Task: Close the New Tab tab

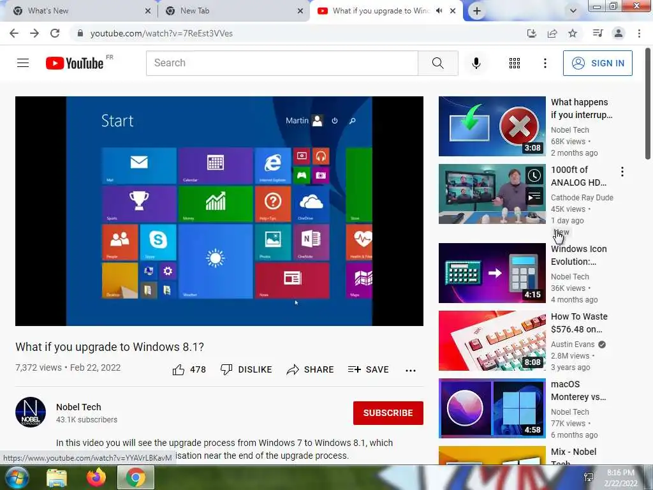Action: (300, 11)
